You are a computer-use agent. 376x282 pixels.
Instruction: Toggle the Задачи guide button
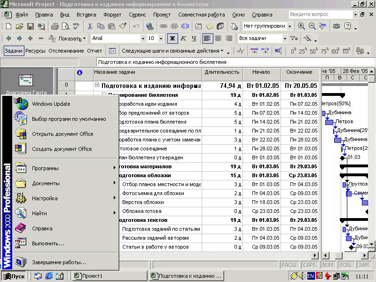[14, 51]
